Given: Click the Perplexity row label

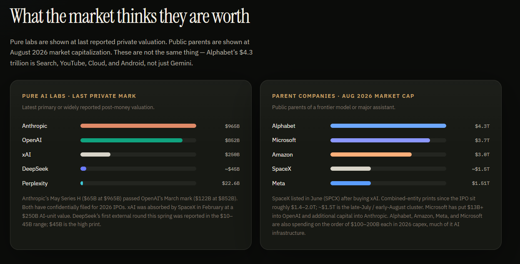Looking at the screenshot, I should [x=35, y=183].
